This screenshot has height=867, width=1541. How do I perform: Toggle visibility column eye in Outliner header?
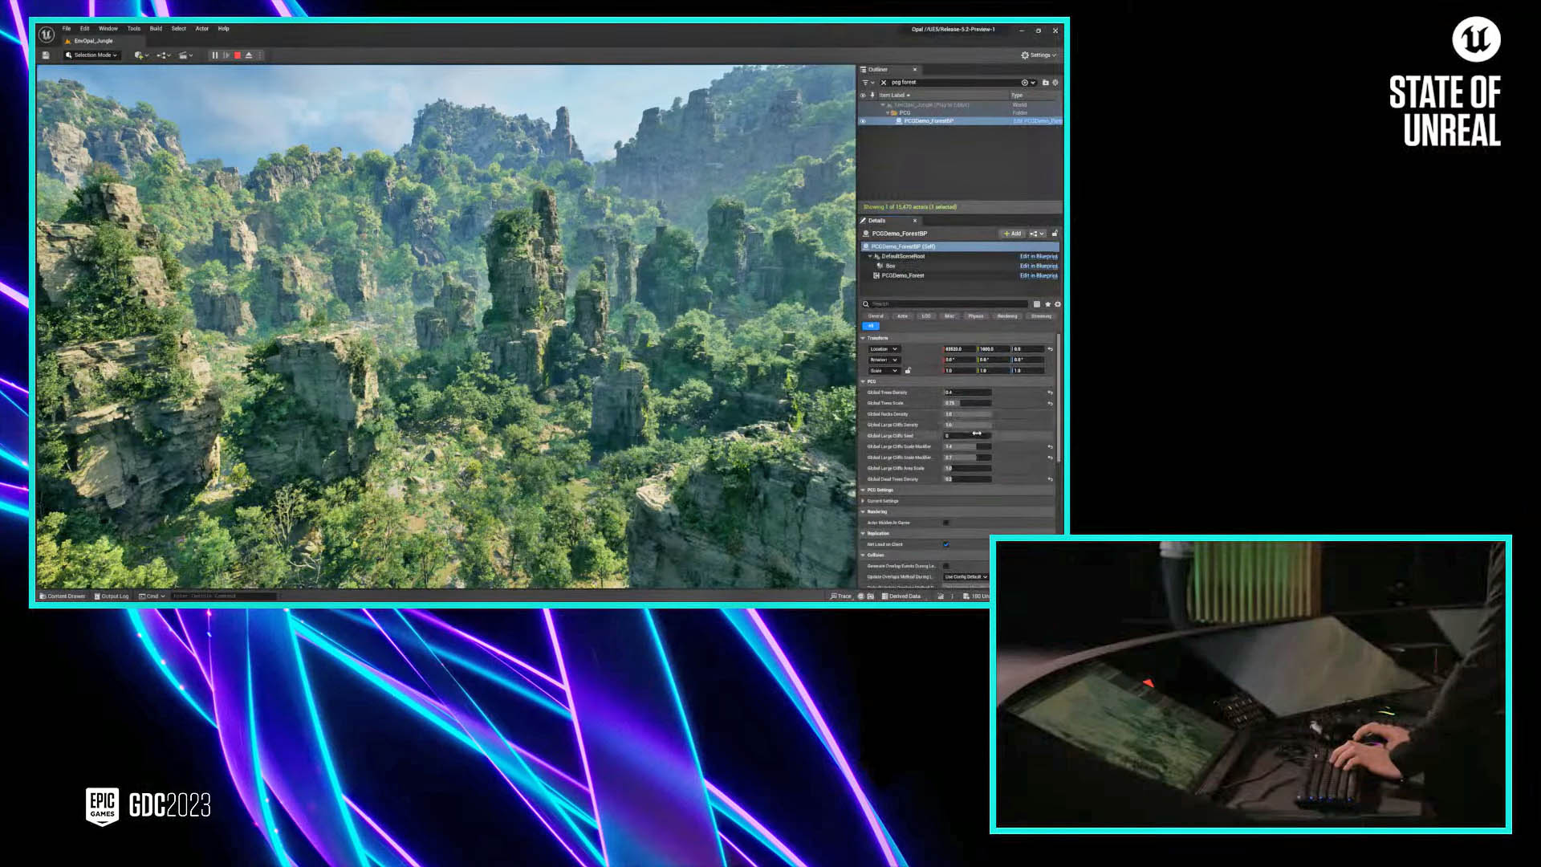coord(863,95)
